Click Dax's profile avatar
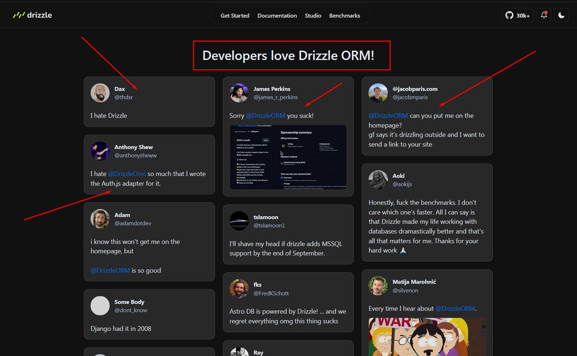Screen dimensions: 577x356 click(x=100, y=93)
